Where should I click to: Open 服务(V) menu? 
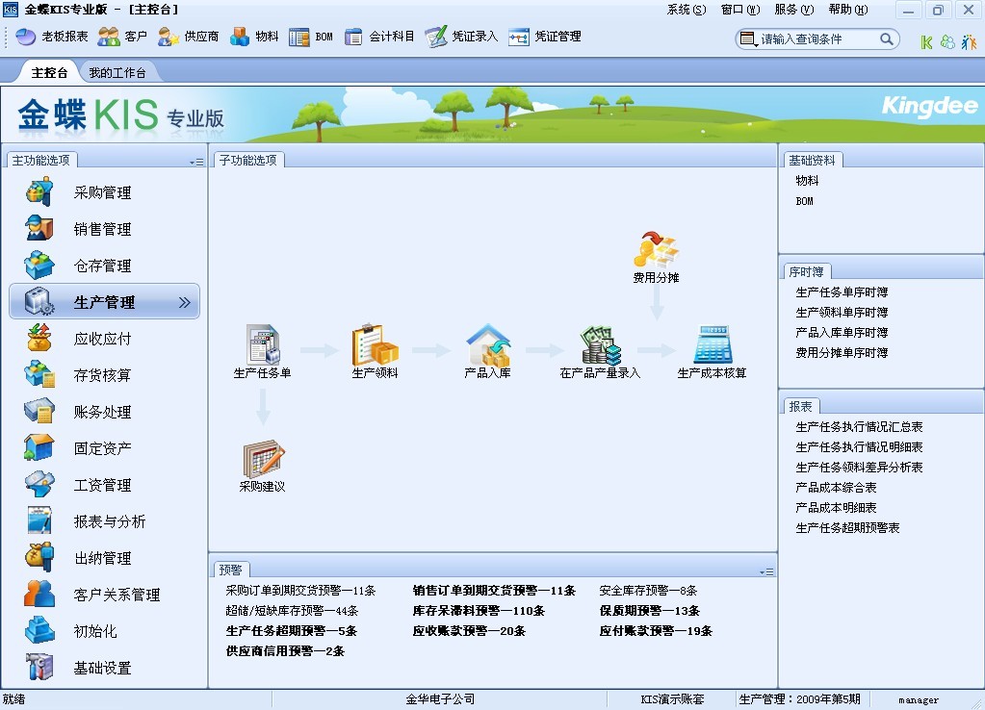pyautogui.click(x=794, y=10)
